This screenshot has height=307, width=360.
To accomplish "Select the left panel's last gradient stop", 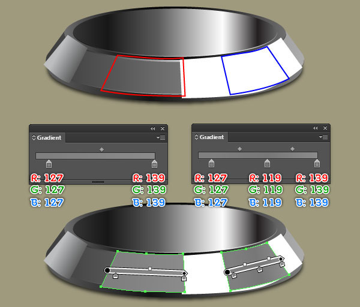I will 154,164.
